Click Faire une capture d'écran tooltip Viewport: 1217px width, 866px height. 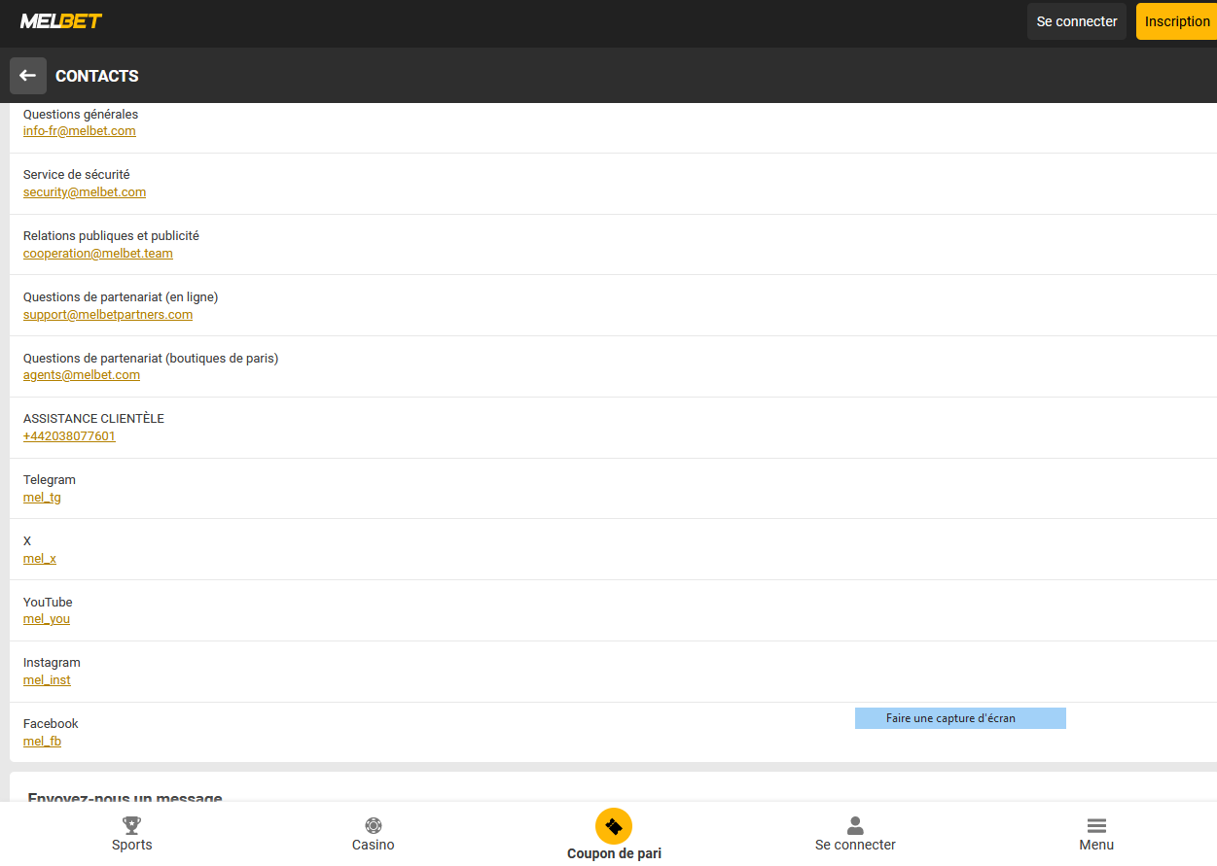point(960,718)
